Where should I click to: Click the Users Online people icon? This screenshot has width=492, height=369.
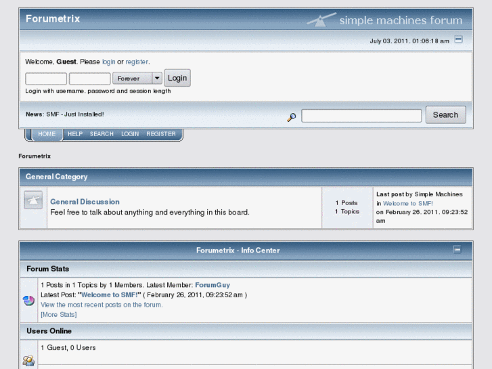click(x=28, y=360)
